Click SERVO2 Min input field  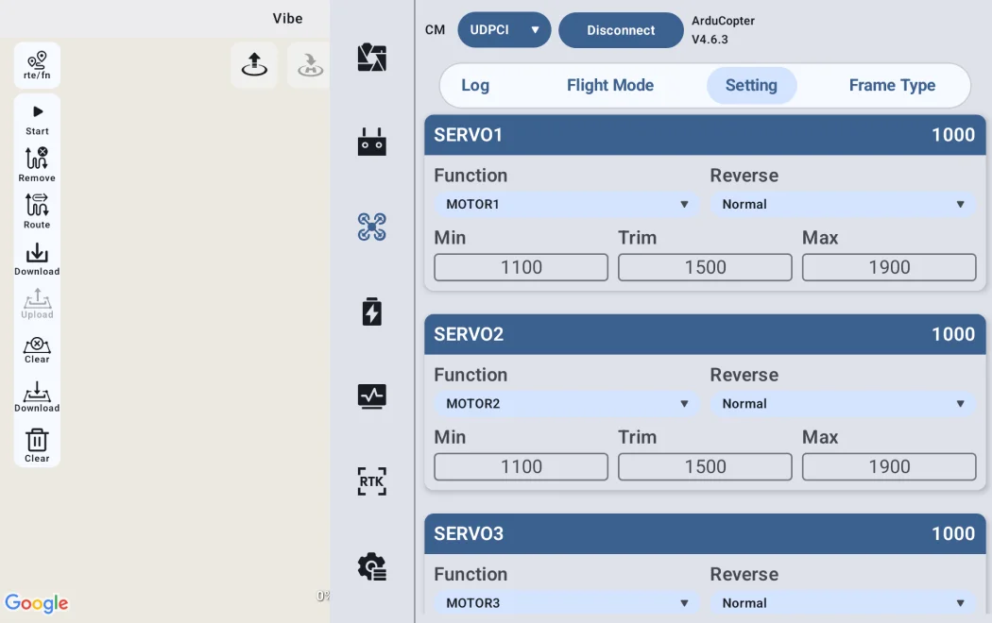click(x=521, y=466)
